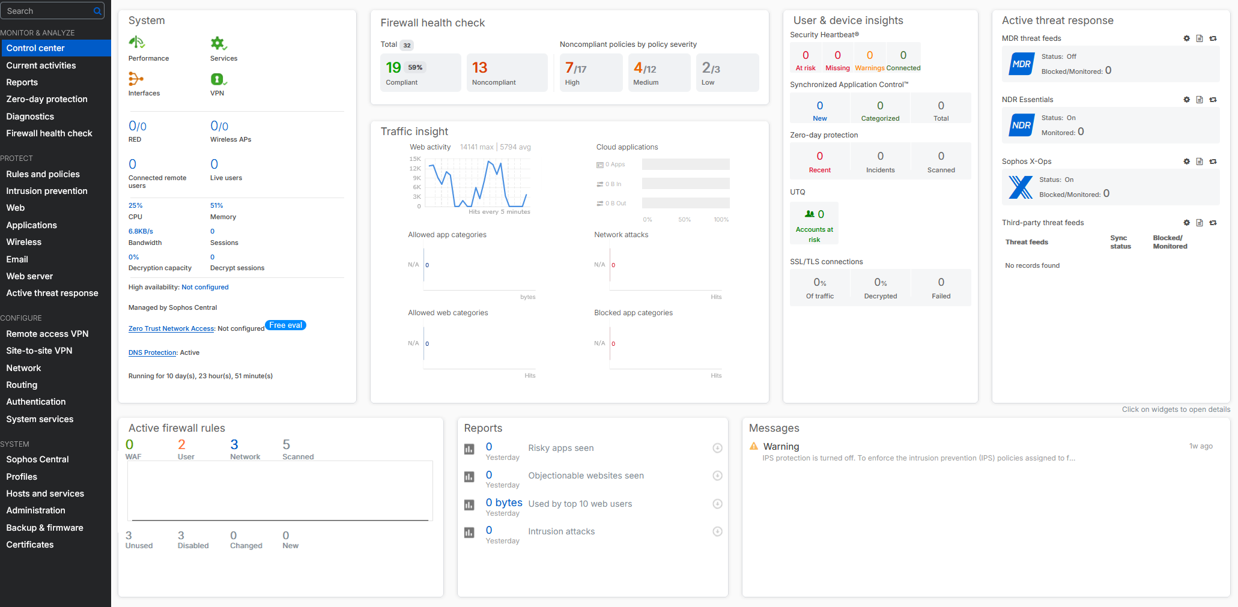Image resolution: width=1238 pixels, height=607 pixels.
Task: Open the DNS Protection link
Action: (x=153, y=352)
